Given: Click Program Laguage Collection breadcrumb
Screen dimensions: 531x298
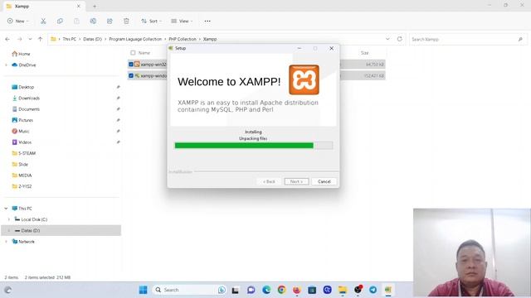Looking at the screenshot, I should 135,39.
